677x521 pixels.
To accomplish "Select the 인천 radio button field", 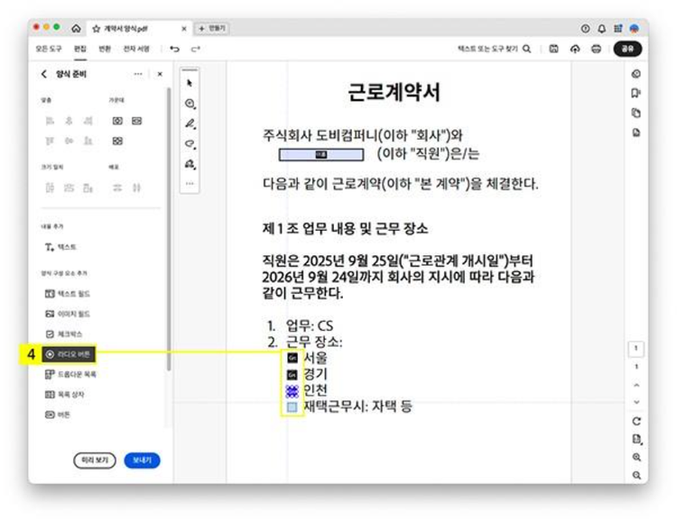I will click(292, 391).
